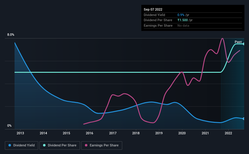Click the 0% y-axis label
The width and height of the screenshot is (249, 154).
click(9, 126)
